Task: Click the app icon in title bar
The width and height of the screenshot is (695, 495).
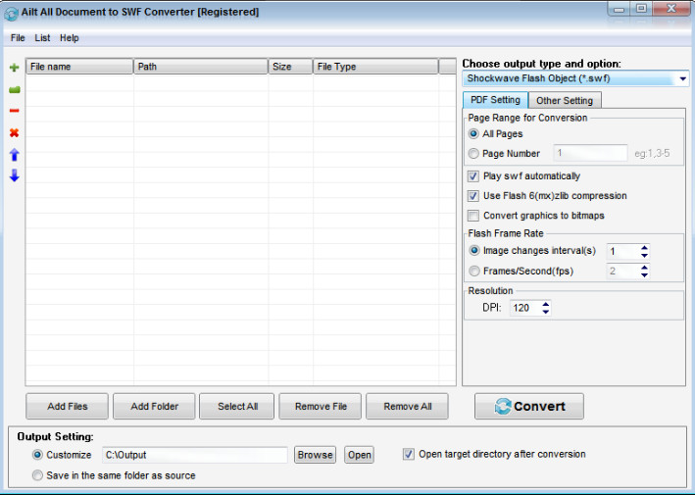Action: [11, 12]
